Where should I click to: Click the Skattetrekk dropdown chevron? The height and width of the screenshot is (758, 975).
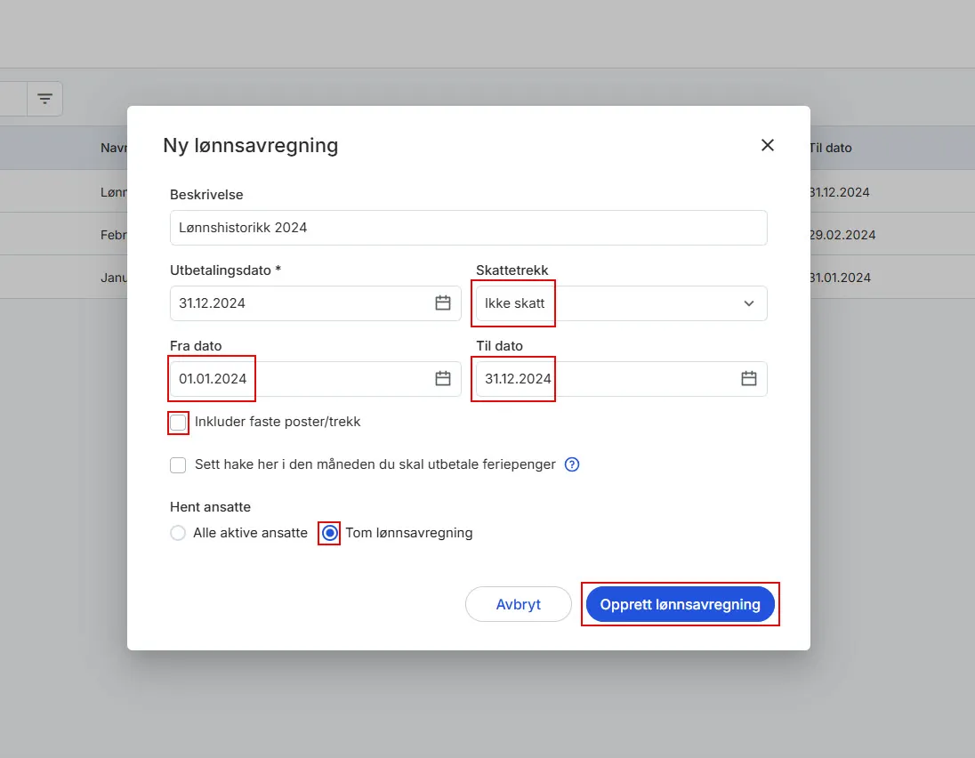pos(748,302)
